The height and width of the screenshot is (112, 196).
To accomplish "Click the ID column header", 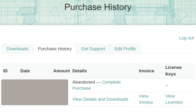I will click(x=5, y=71).
